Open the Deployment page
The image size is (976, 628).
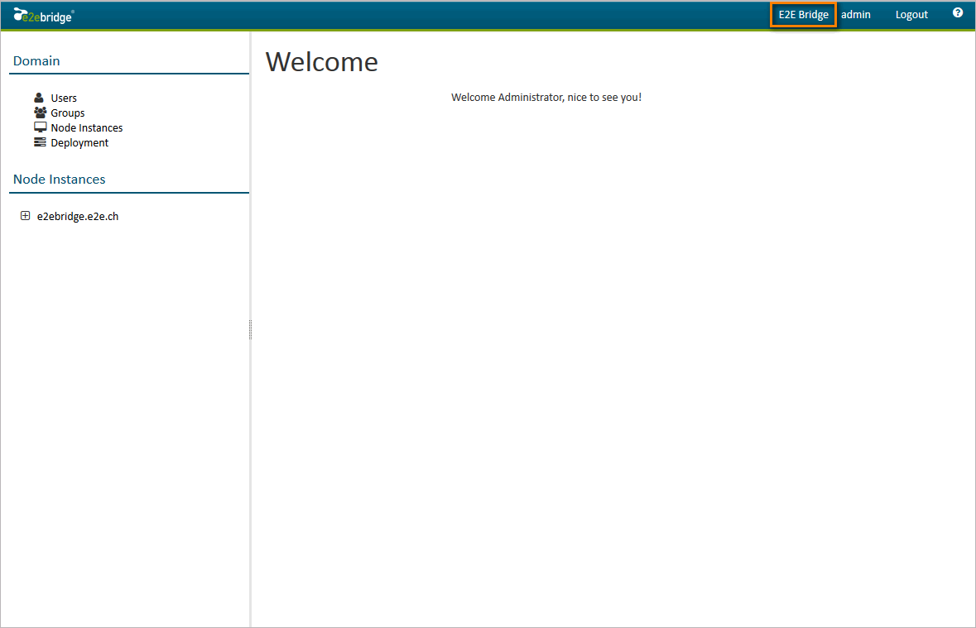point(79,142)
